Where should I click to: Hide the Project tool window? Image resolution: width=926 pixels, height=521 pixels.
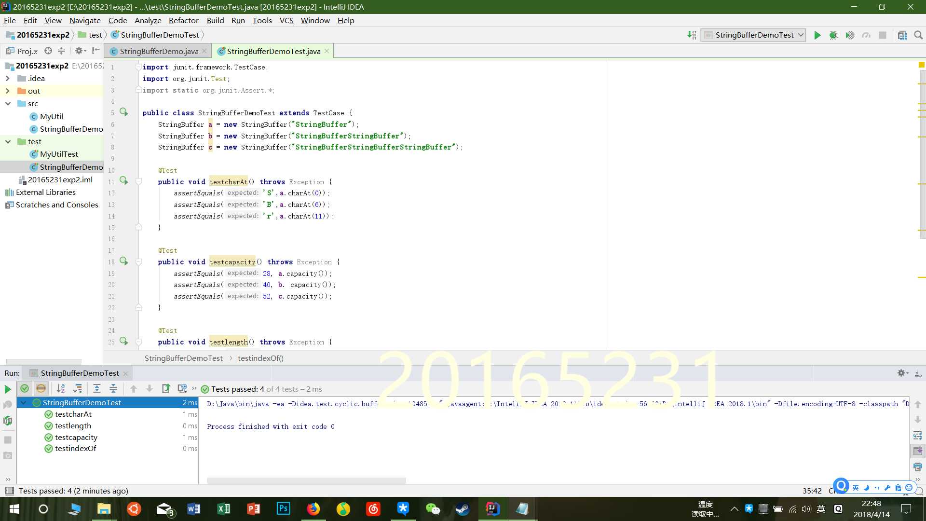pos(95,51)
